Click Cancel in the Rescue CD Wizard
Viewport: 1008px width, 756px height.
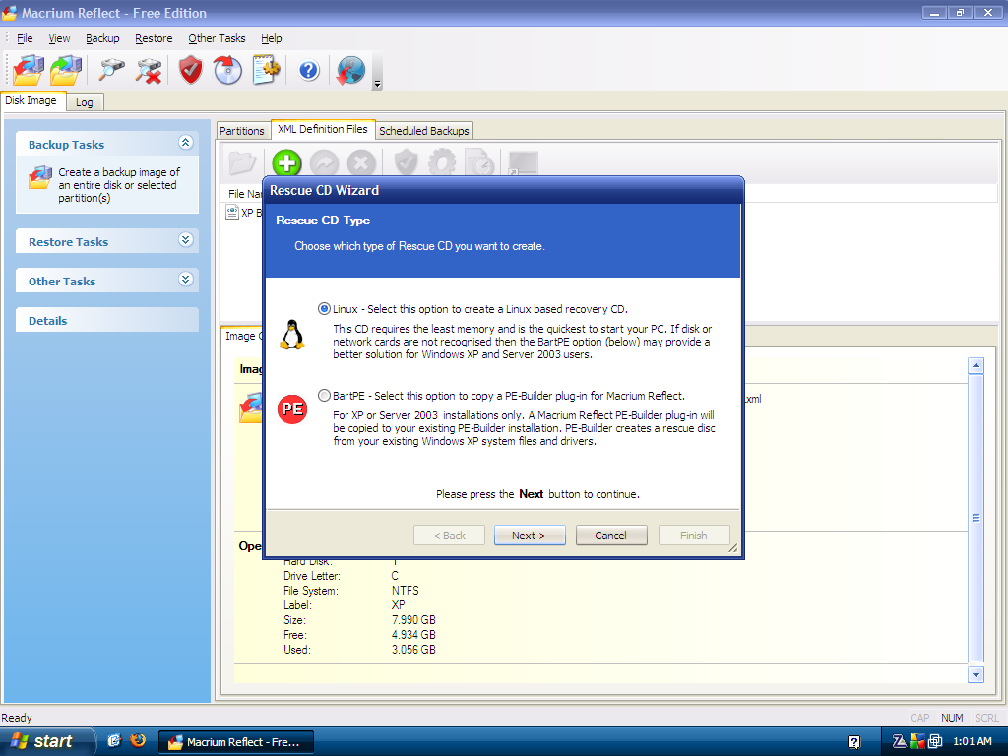pyautogui.click(x=610, y=535)
